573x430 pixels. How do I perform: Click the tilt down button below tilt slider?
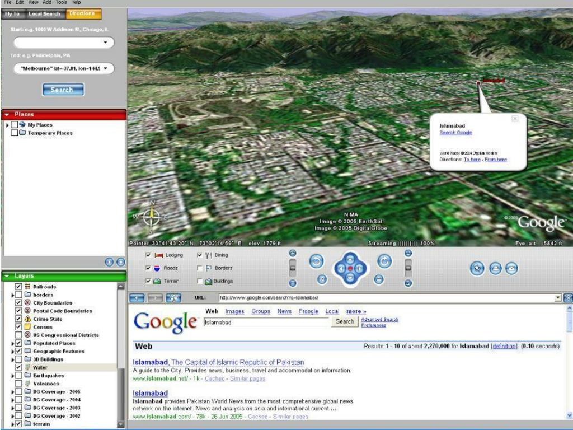click(408, 283)
